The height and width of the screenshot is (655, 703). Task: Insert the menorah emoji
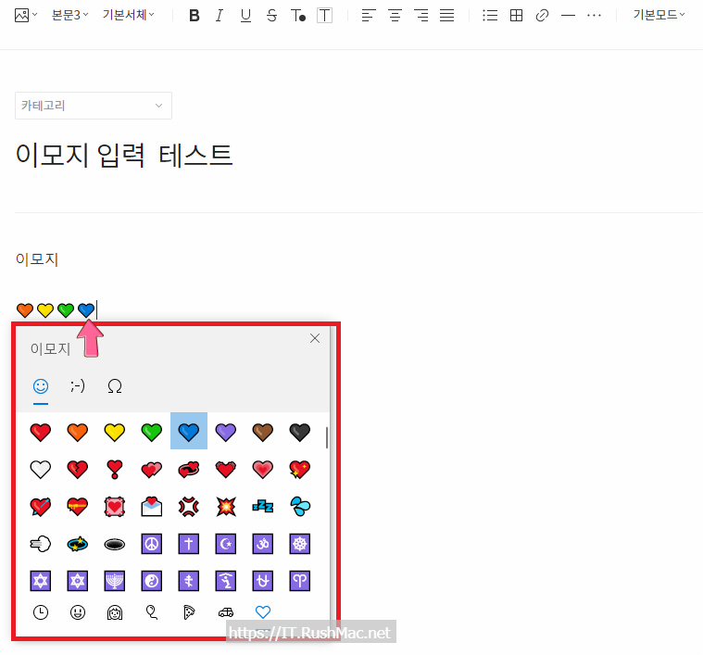pyautogui.click(x=115, y=581)
